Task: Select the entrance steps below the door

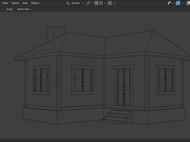Action: coord(118,117)
